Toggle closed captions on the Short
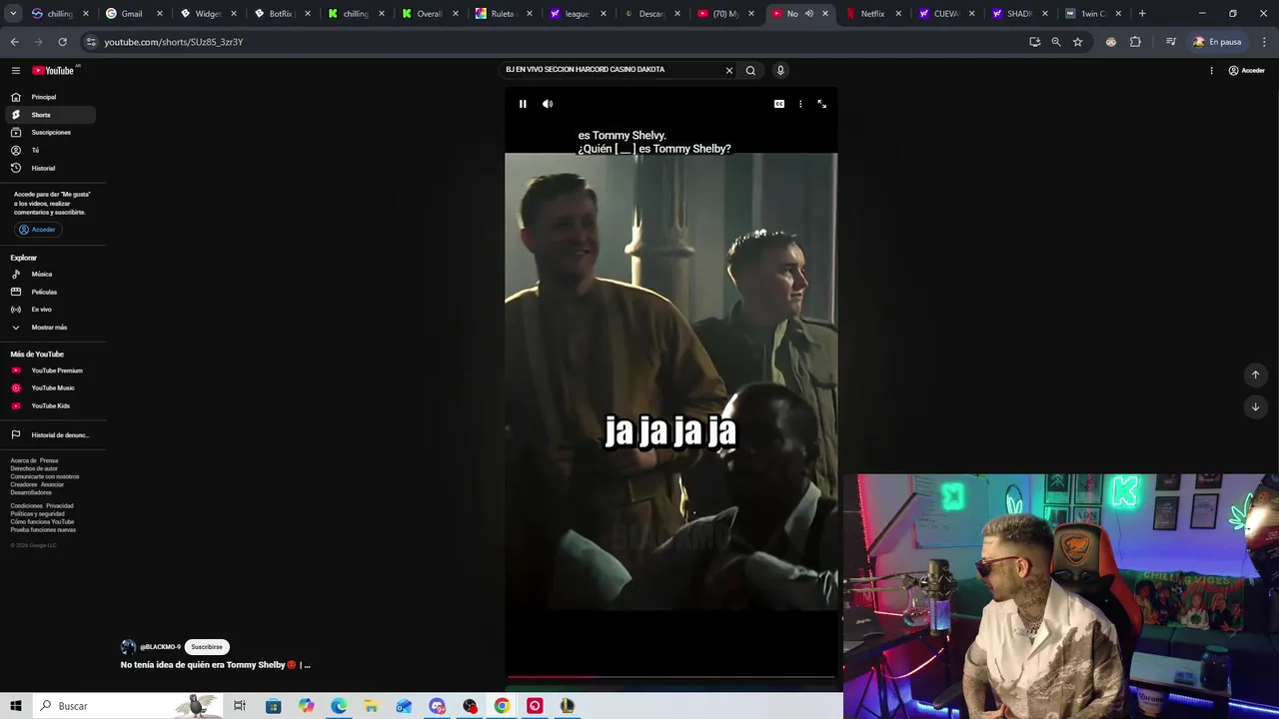The width and height of the screenshot is (1279, 719). (x=779, y=104)
